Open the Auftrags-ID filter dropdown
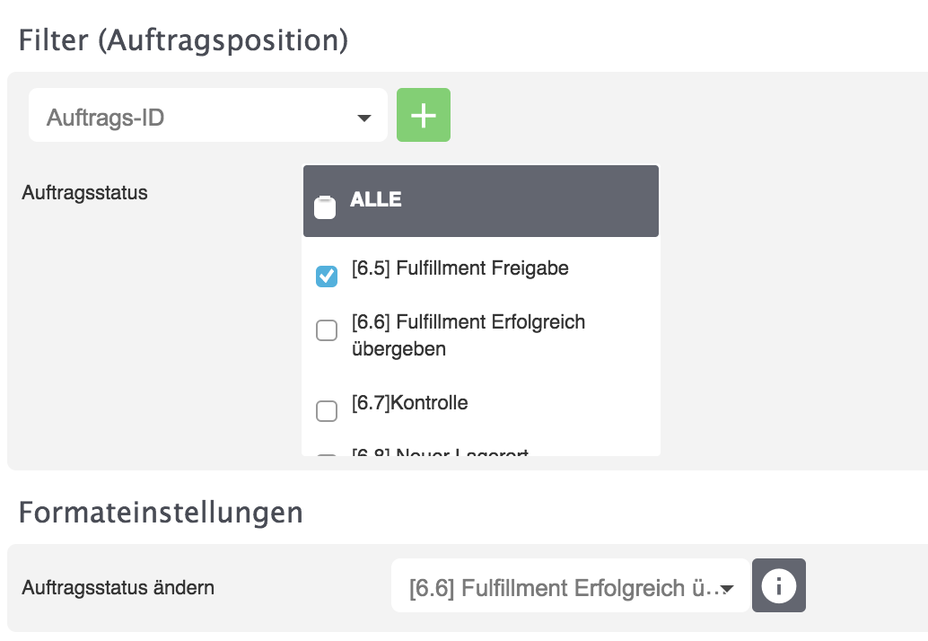 coord(197,117)
